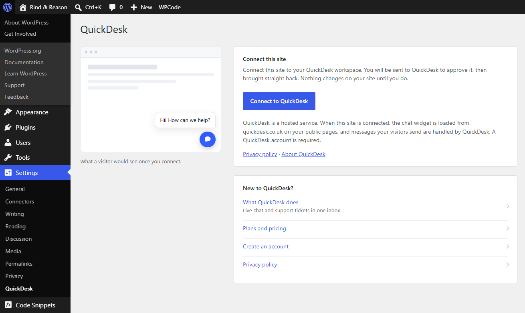The width and height of the screenshot is (525, 313).
Task: Click the New to QuickDesk? heading
Action: (268, 188)
